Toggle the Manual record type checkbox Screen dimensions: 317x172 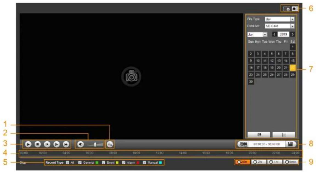tap(144, 162)
